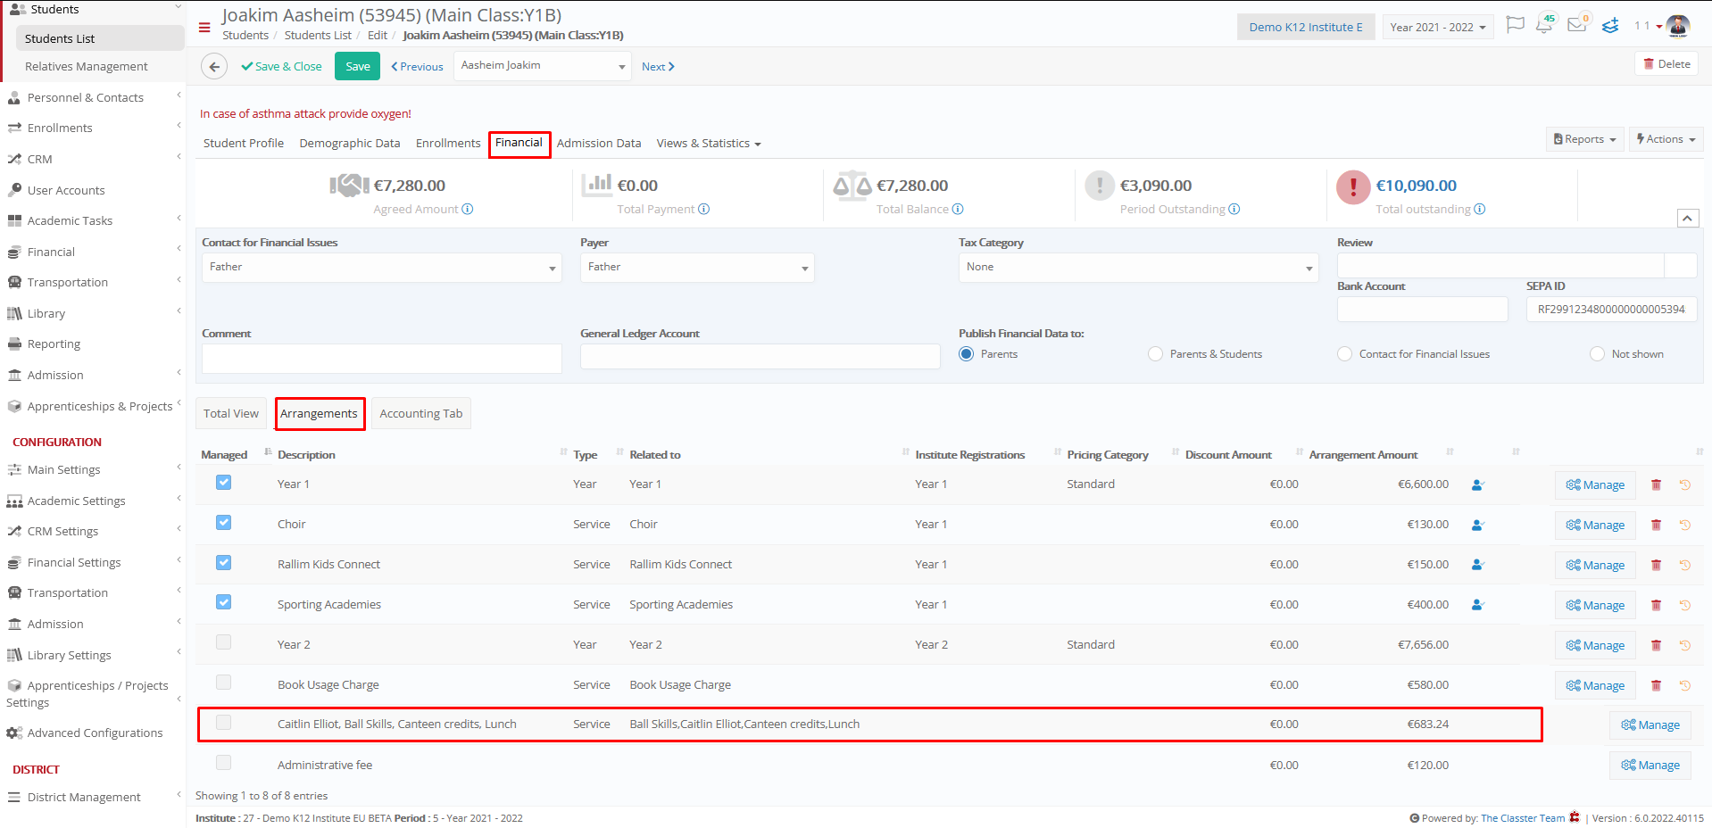Uncheck Managed checkbox for Choir
The image size is (1712, 828).
coord(224,523)
